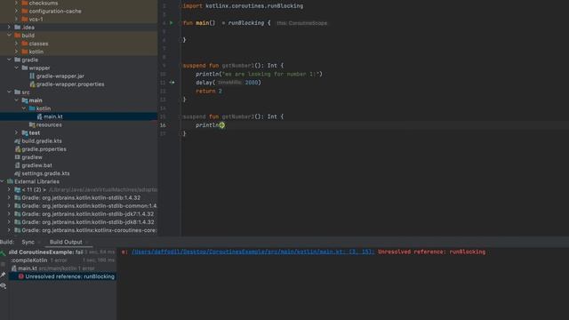Select the :compileKotlin build task row

[x=62, y=260]
